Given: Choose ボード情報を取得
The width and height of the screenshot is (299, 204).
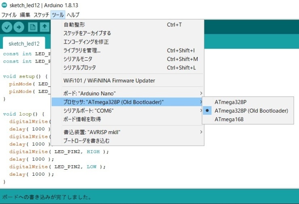Looking at the screenshot, I should tap(128, 119).
